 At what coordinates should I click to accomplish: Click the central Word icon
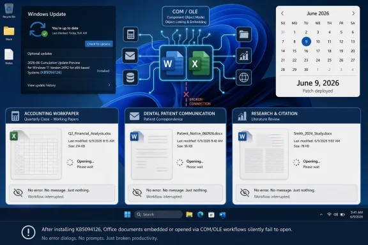tap(172, 63)
